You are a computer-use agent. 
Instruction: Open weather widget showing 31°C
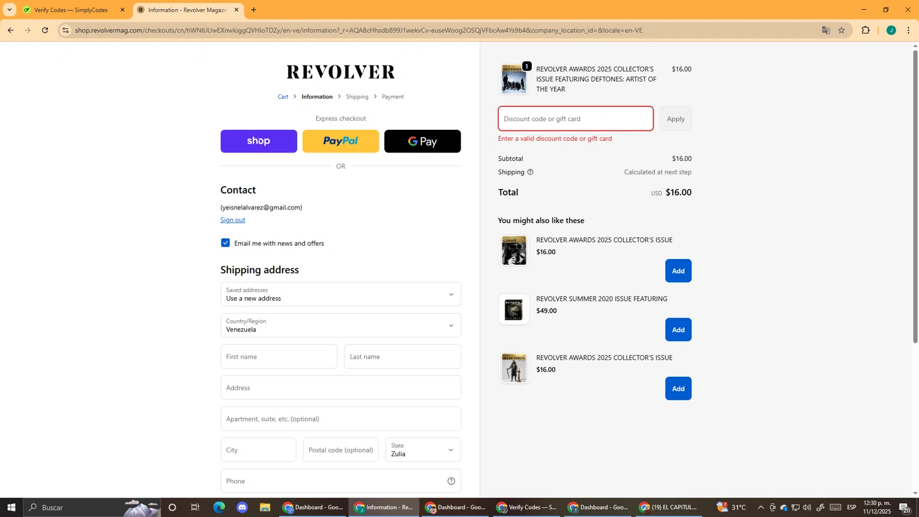click(x=732, y=507)
